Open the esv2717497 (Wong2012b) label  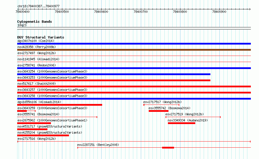tap(37, 53)
